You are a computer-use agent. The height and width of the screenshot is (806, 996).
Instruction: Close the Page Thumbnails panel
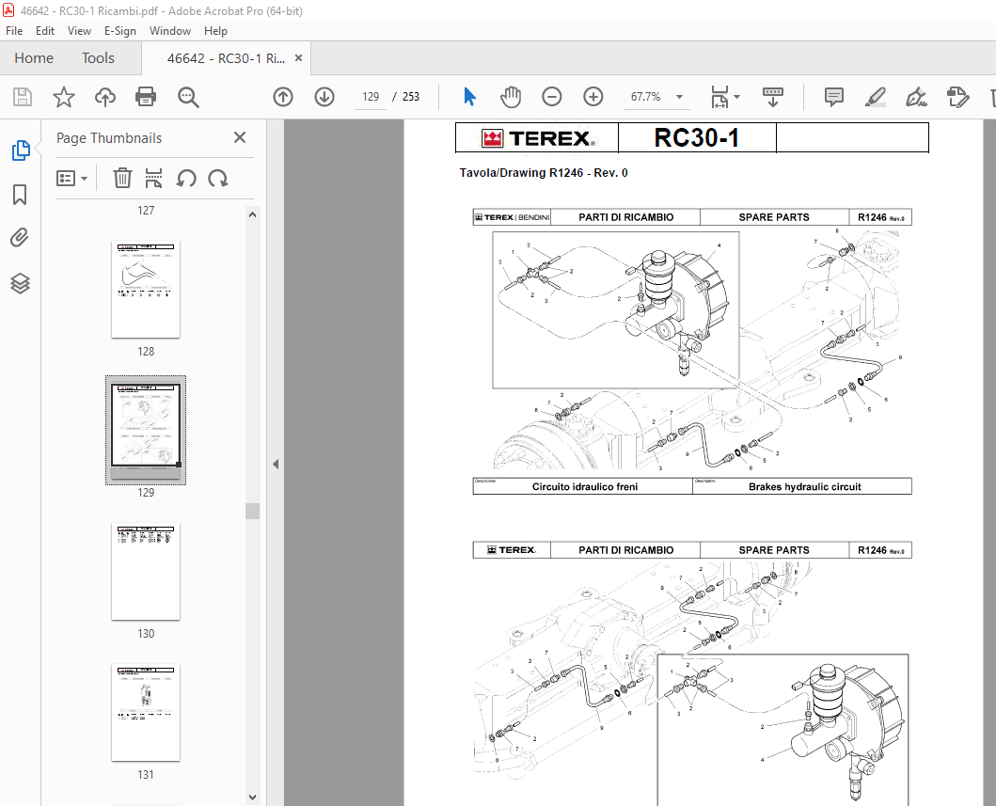[240, 137]
